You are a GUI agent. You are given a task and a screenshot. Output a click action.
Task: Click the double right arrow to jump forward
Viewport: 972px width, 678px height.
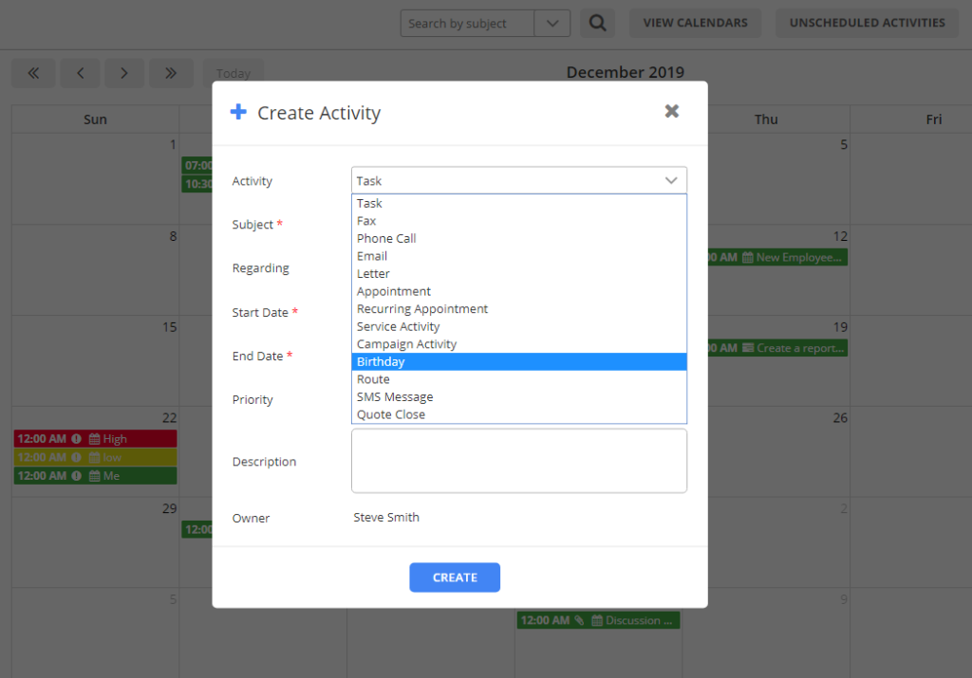(x=171, y=73)
